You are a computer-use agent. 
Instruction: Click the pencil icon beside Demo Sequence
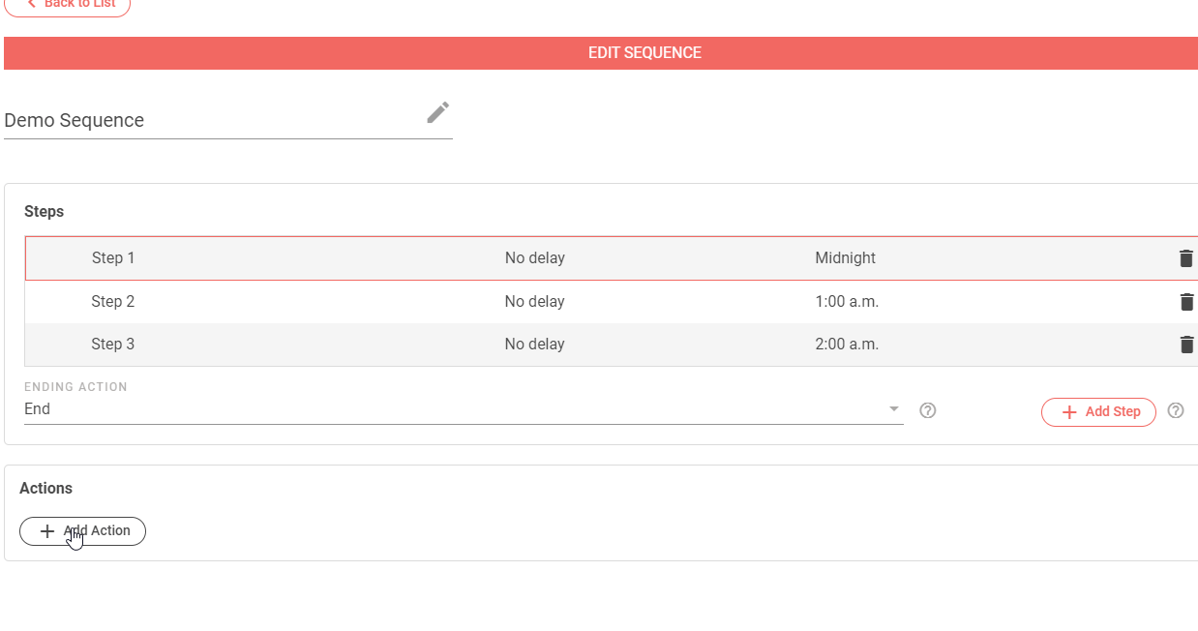(437, 113)
